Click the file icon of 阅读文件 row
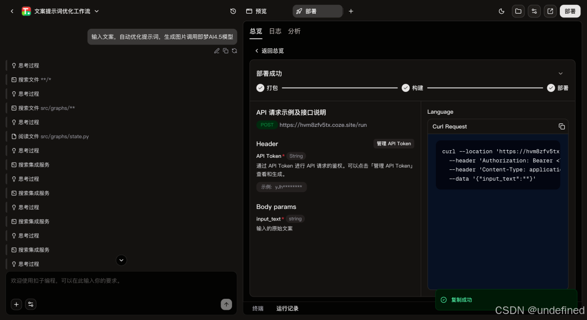The width and height of the screenshot is (587, 320). tap(14, 137)
